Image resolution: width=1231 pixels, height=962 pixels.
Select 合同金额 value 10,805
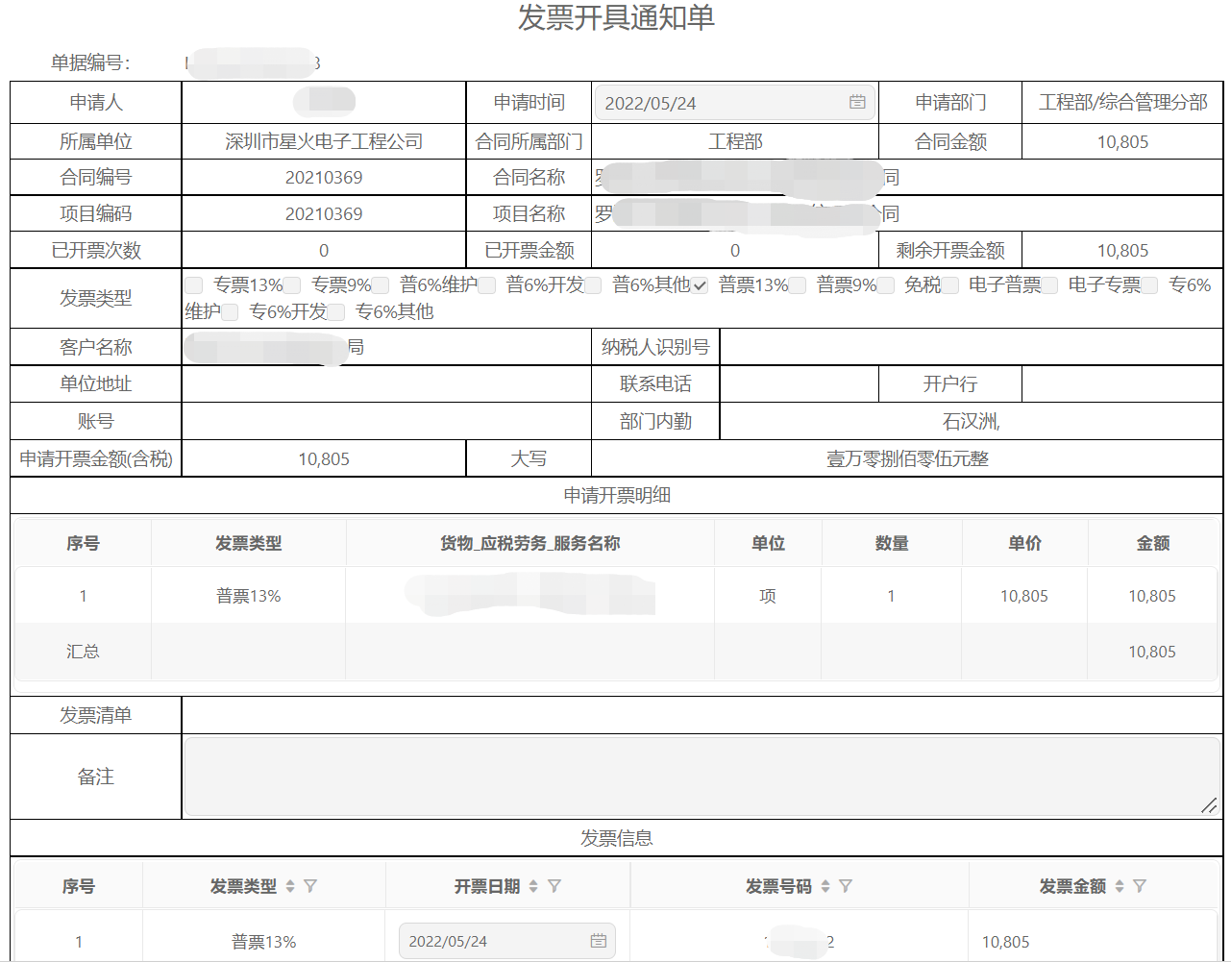1122,142
